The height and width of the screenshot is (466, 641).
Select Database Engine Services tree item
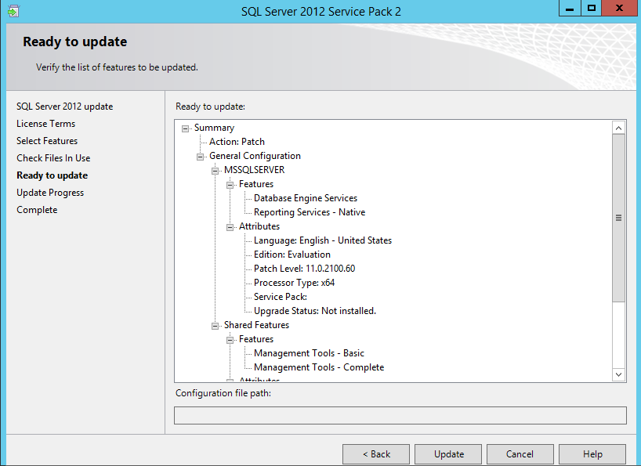point(305,198)
